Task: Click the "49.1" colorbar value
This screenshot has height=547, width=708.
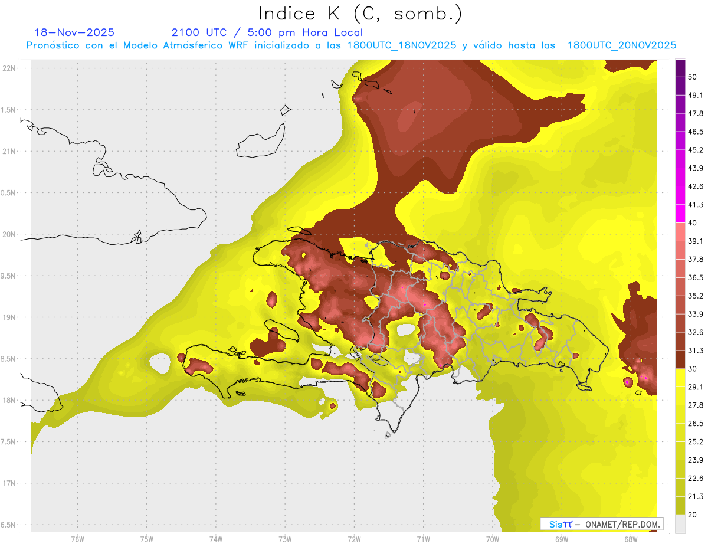Action: coord(696,95)
